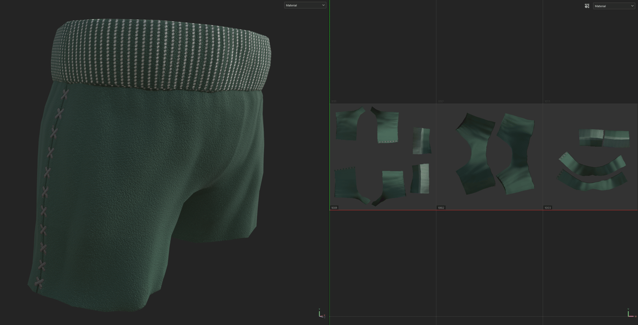Click the icon beside the 2D view Material dropdown

pyautogui.click(x=587, y=6)
